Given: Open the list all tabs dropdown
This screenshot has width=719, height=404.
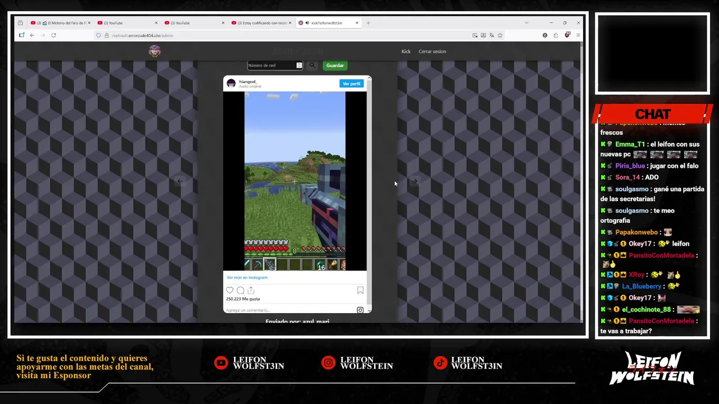Looking at the screenshot, I should [x=526, y=23].
